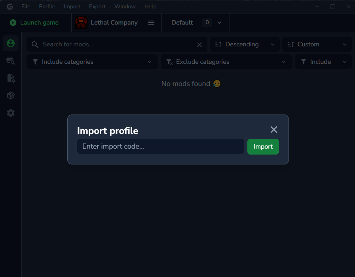Close the Import profile dialog

coord(273,130)
